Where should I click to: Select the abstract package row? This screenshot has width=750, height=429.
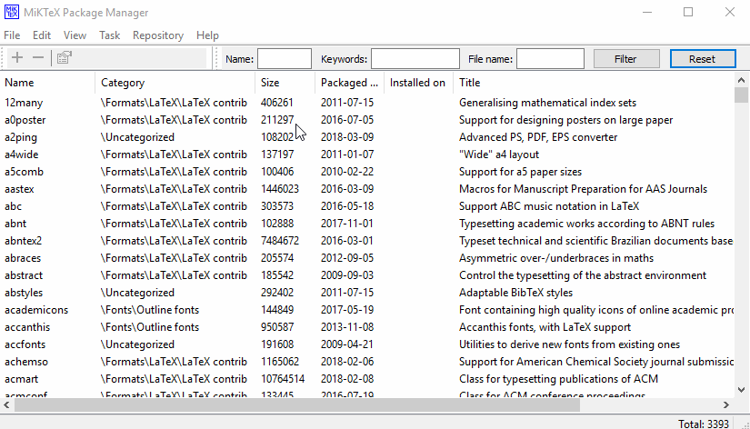click(x=367, y=275)
